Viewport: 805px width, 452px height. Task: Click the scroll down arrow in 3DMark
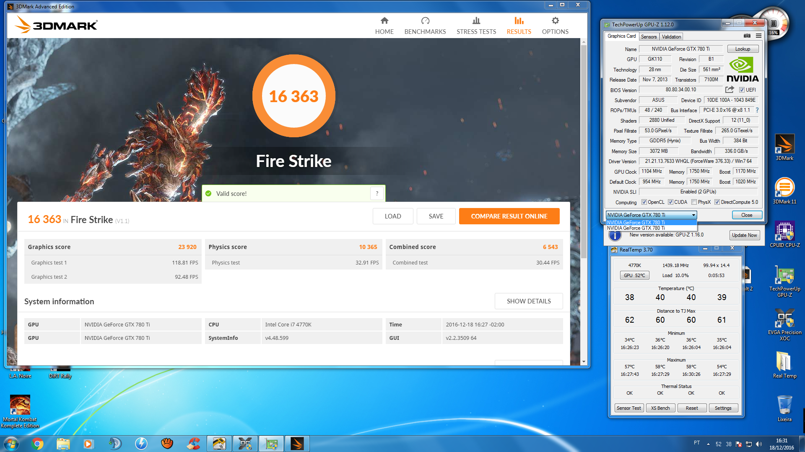pyautogui.click(x=584, y=362)
